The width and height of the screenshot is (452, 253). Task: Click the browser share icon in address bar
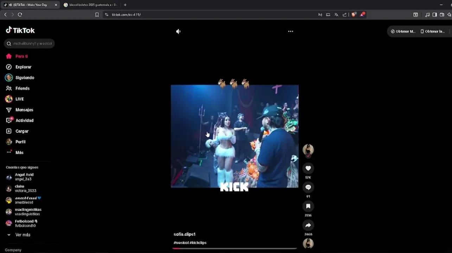point(345,14)
